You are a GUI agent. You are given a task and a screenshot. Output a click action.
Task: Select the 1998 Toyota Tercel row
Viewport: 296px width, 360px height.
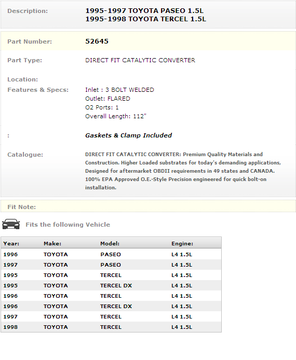click(111, 327)
